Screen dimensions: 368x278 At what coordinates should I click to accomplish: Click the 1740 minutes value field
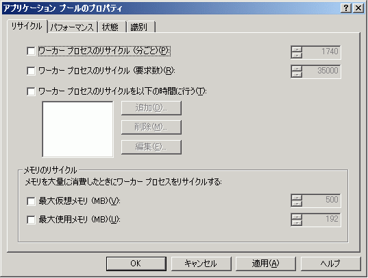(x=321, y=52)
